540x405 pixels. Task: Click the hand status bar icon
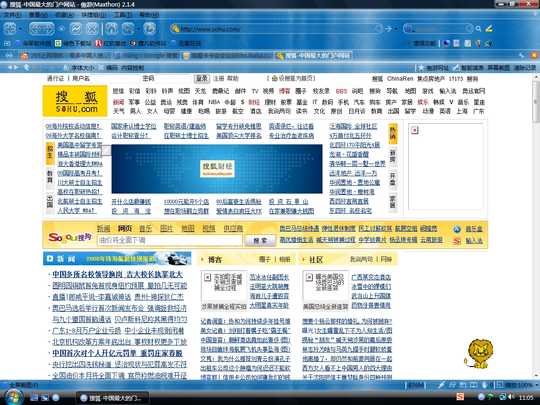pos(484,385)
